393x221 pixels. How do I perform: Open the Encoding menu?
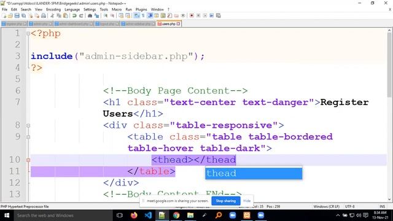click(53, 9)
